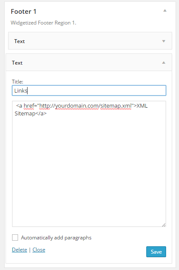This screenshot has width=179, height=270.
Task: Click the Automatically add paragraphs label text
Action: click(56, 238)
